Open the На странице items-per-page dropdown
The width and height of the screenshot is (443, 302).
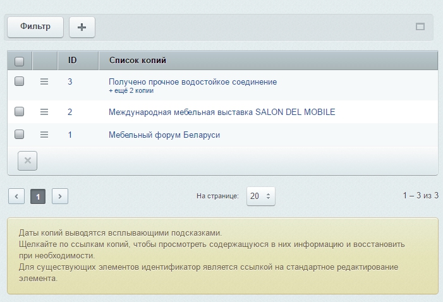pos(260,196)
